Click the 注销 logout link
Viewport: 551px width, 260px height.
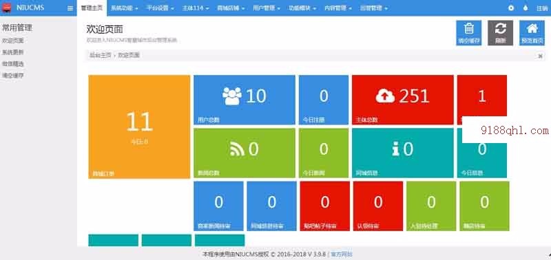542,8
